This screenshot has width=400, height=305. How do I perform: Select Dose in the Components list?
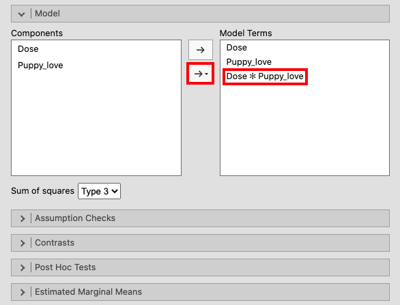(x=28, y=48)
